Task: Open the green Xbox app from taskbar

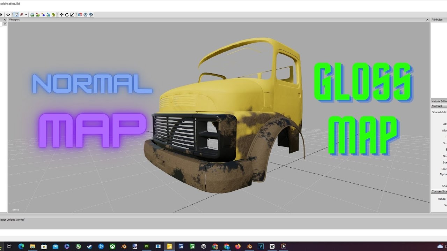Action: 112,246
